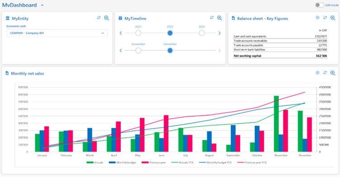The image size is (340, 177).
Task: Click the Monthly net sales document icon
Action: tap(7, 73)
